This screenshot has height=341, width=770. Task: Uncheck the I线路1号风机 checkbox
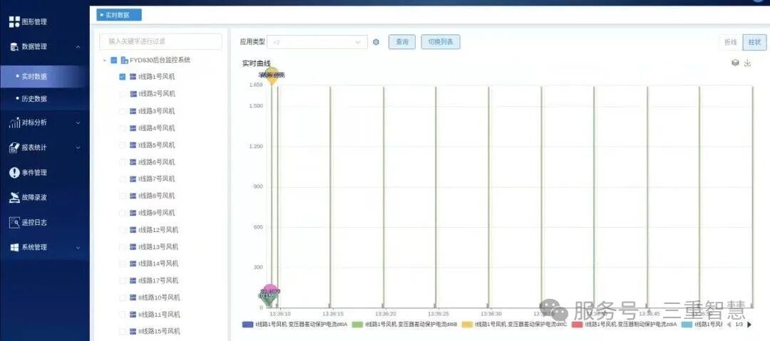pyautogui.click(x=123, y=77)
